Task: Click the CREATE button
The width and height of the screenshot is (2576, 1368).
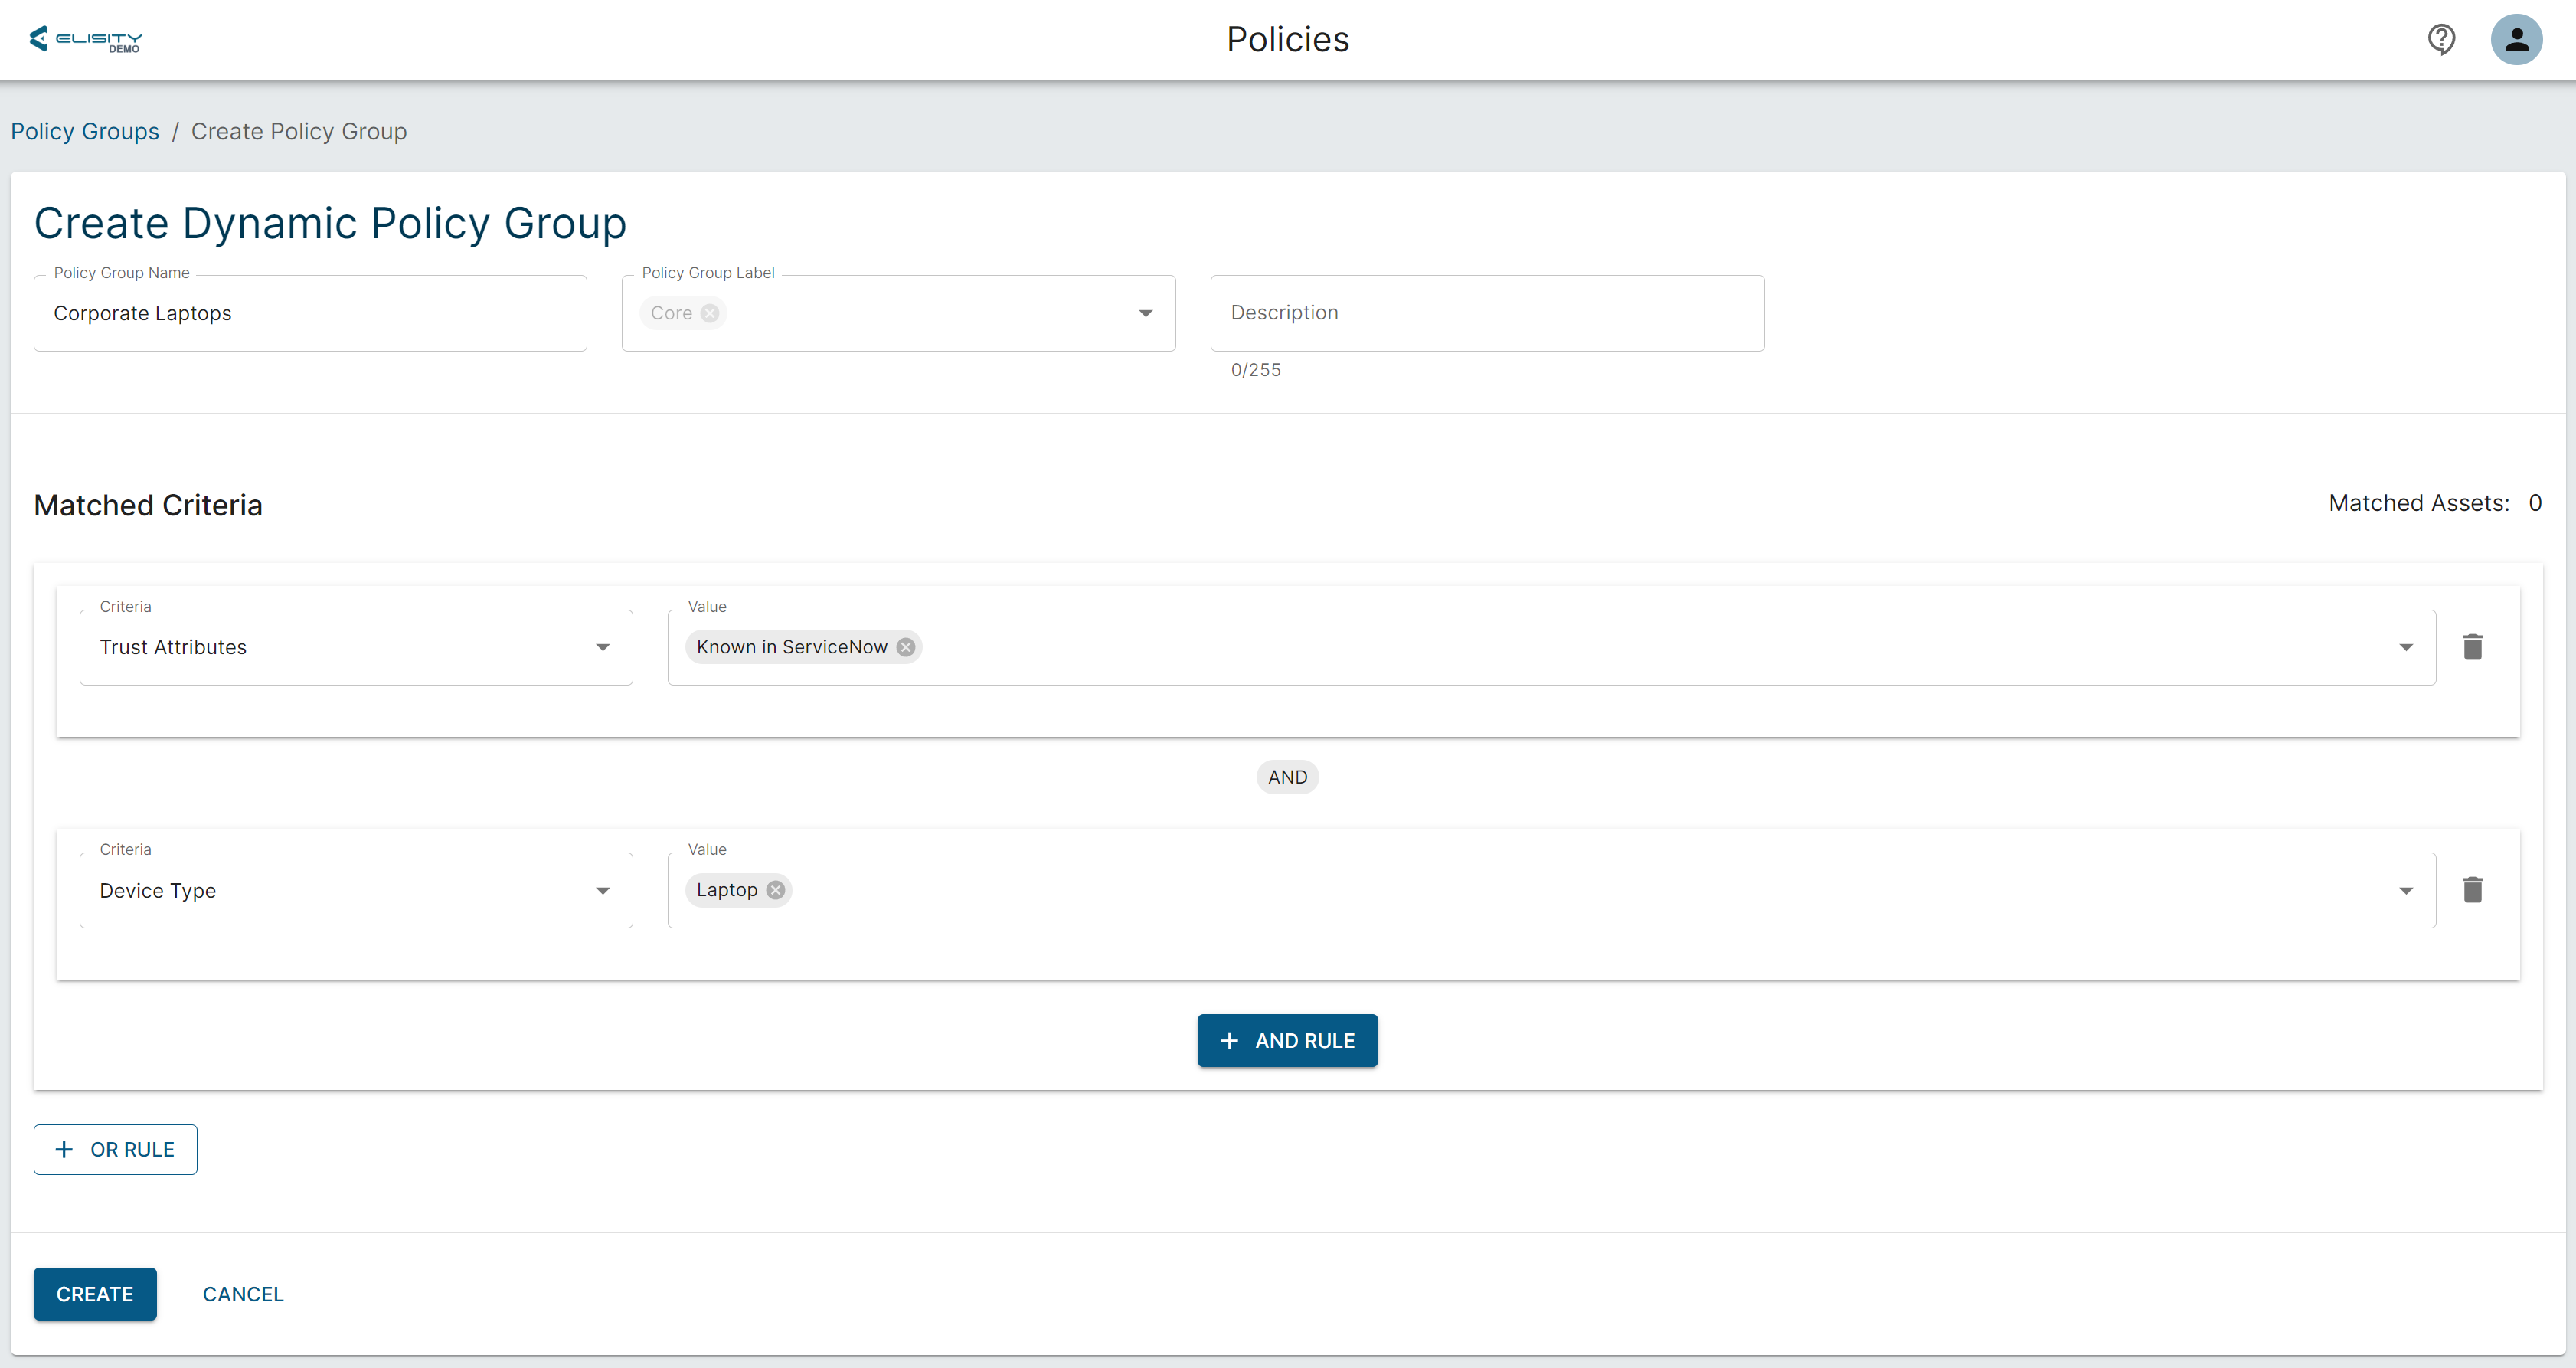Action: tap(95, 1294)
